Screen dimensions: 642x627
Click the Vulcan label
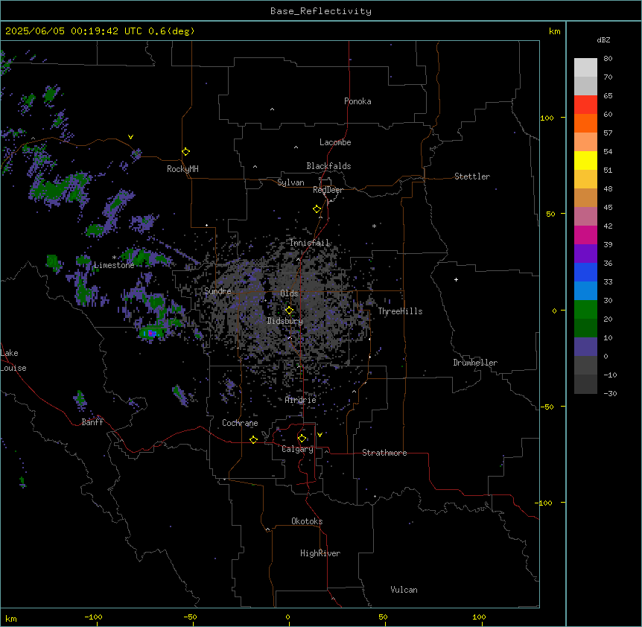click(x=404, y=590)
